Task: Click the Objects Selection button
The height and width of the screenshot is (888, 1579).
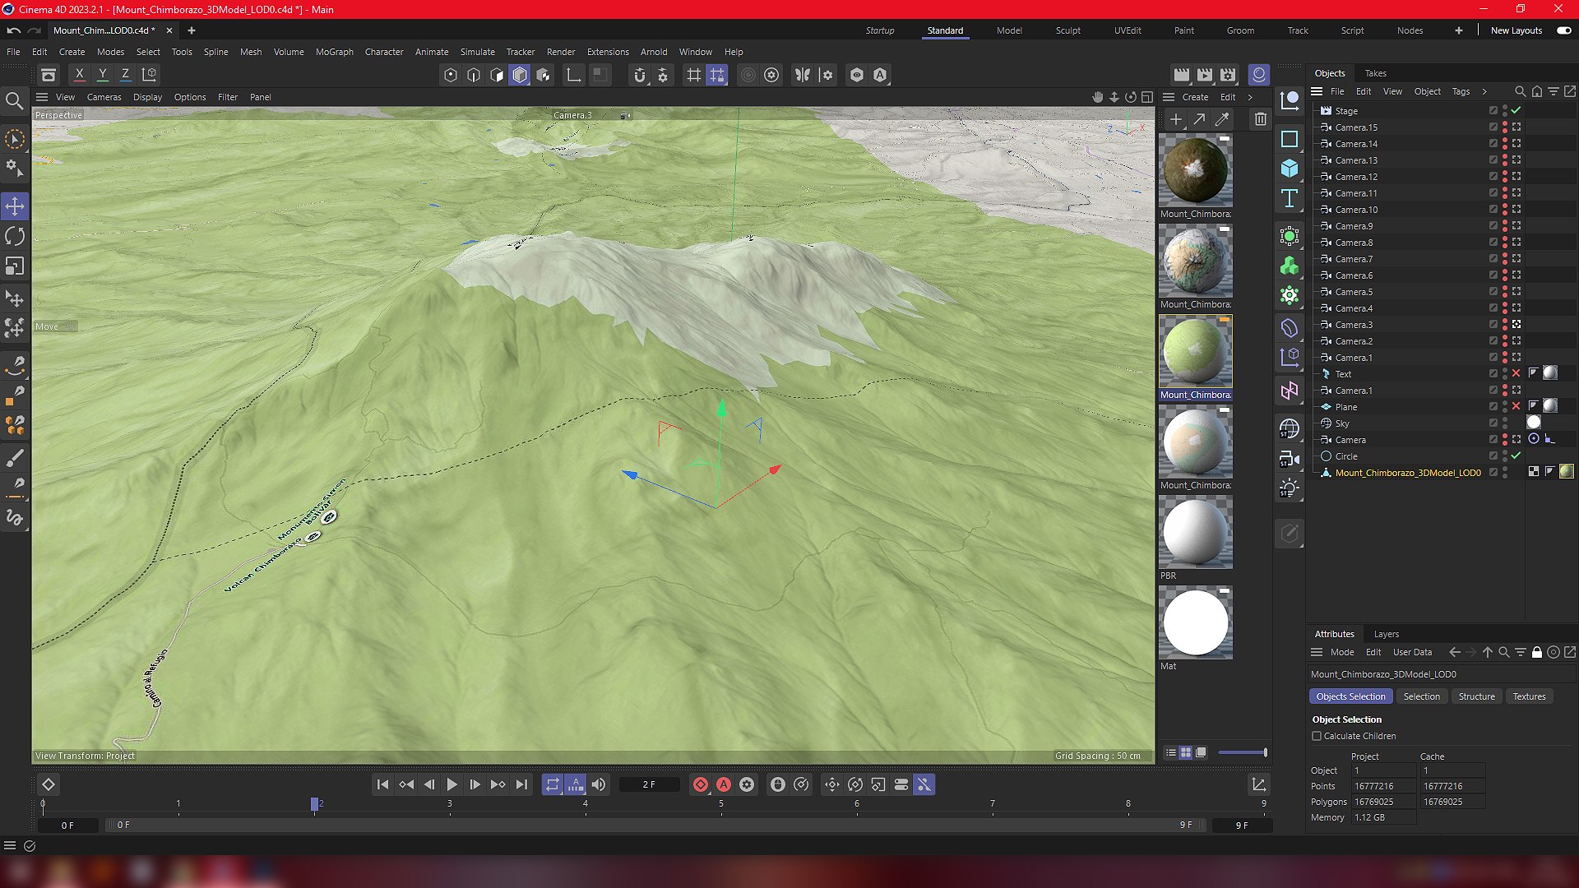Action: point(1350,696)
